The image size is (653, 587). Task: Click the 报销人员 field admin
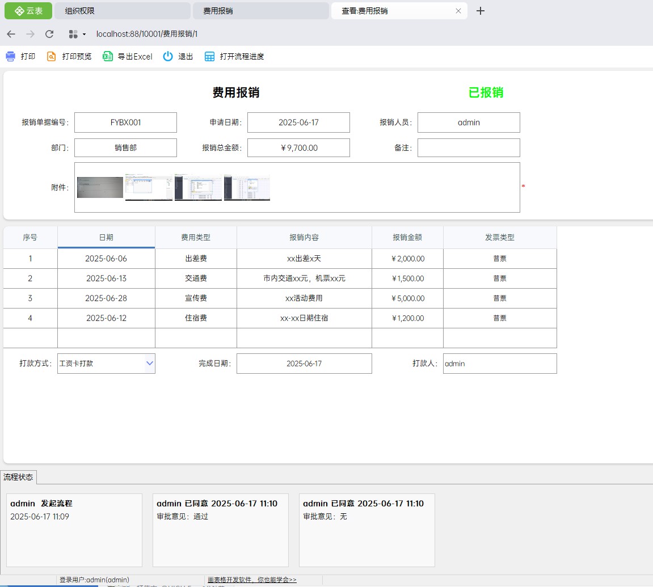469,123
